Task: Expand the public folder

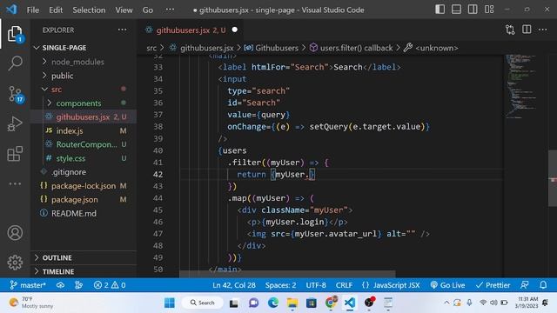Action: pyautogui.click(x=84, y=76)
